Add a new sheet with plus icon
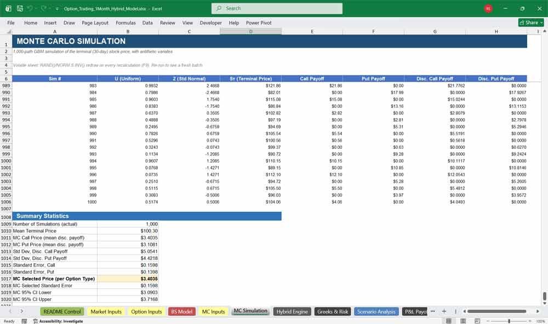This screenshot has width=548, height=324. pos(444,311)
